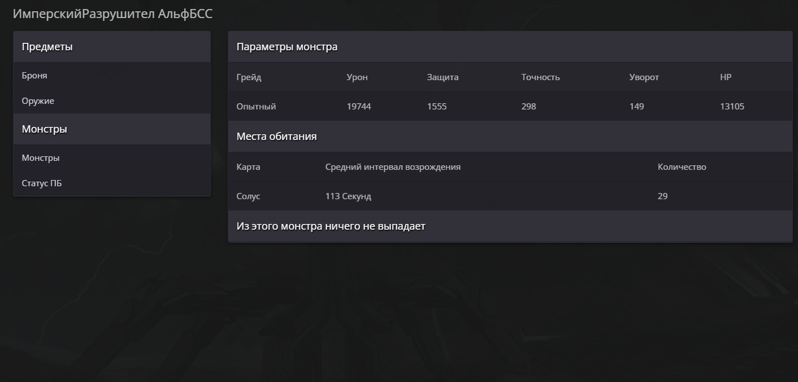Open the Оружие items link
798x382 pixels.
38,101
